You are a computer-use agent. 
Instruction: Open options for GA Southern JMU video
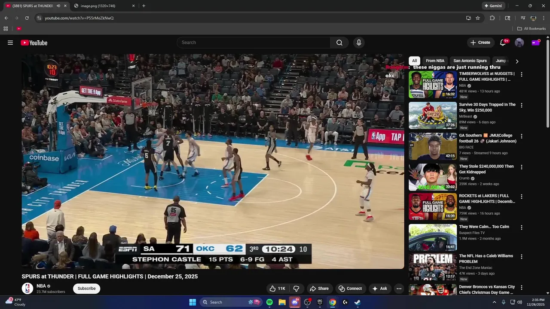tap(522, 136)
